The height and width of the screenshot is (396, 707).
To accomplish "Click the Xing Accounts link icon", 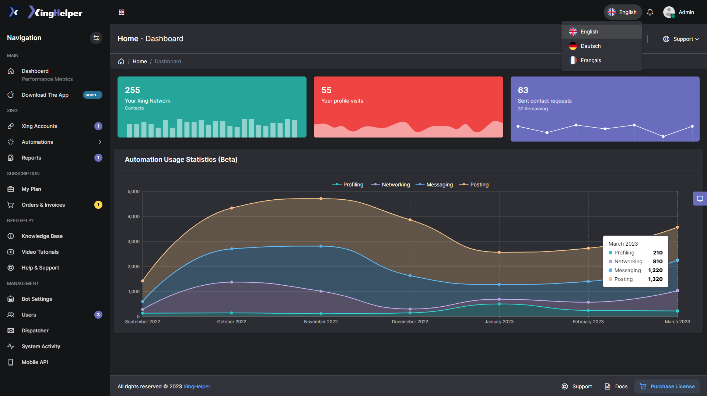I will click(11, 126).
